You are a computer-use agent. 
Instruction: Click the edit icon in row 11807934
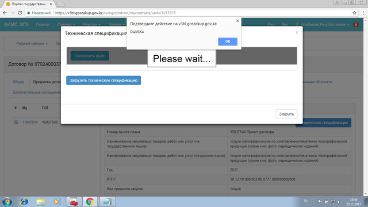pos(16,122)
